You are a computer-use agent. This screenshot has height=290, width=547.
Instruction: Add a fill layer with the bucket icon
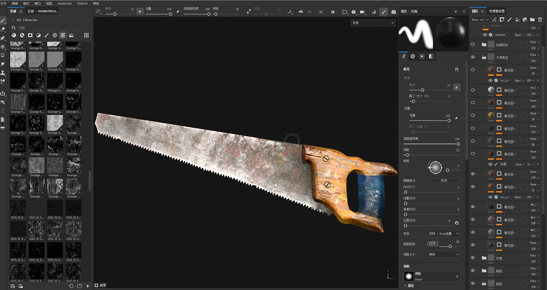pos(517,20)
